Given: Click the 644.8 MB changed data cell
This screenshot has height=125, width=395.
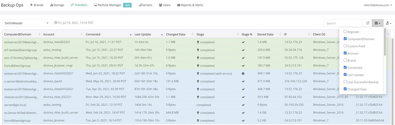Looking at the screenshot, I should click(172, 113).
